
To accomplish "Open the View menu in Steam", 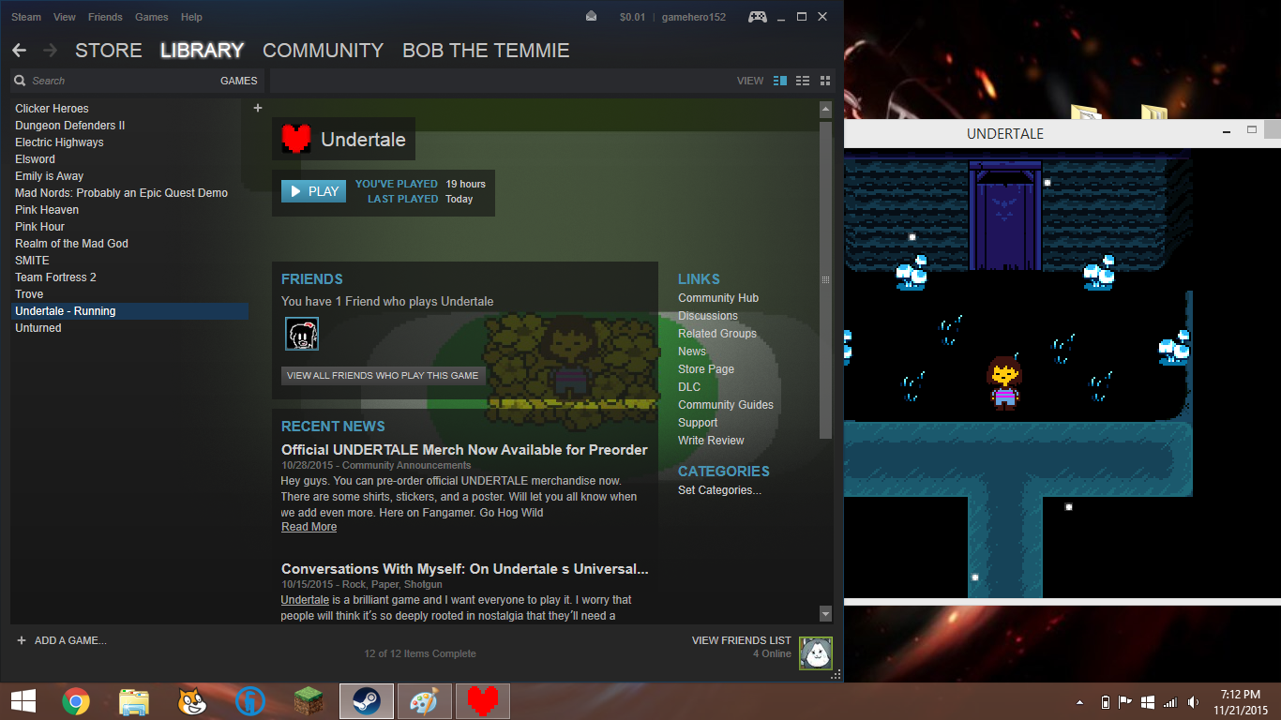I will coord(65,17).
